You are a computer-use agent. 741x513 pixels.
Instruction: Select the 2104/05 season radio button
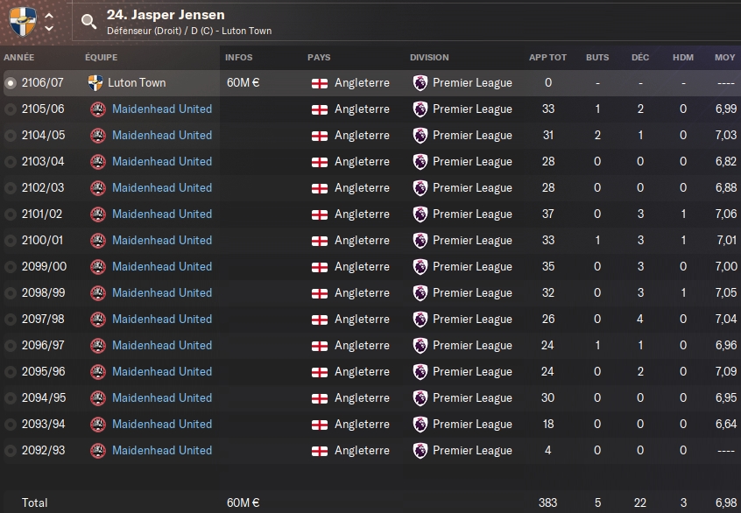click(10, 136)
